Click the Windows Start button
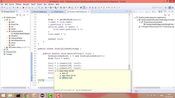 pos(3,96)
